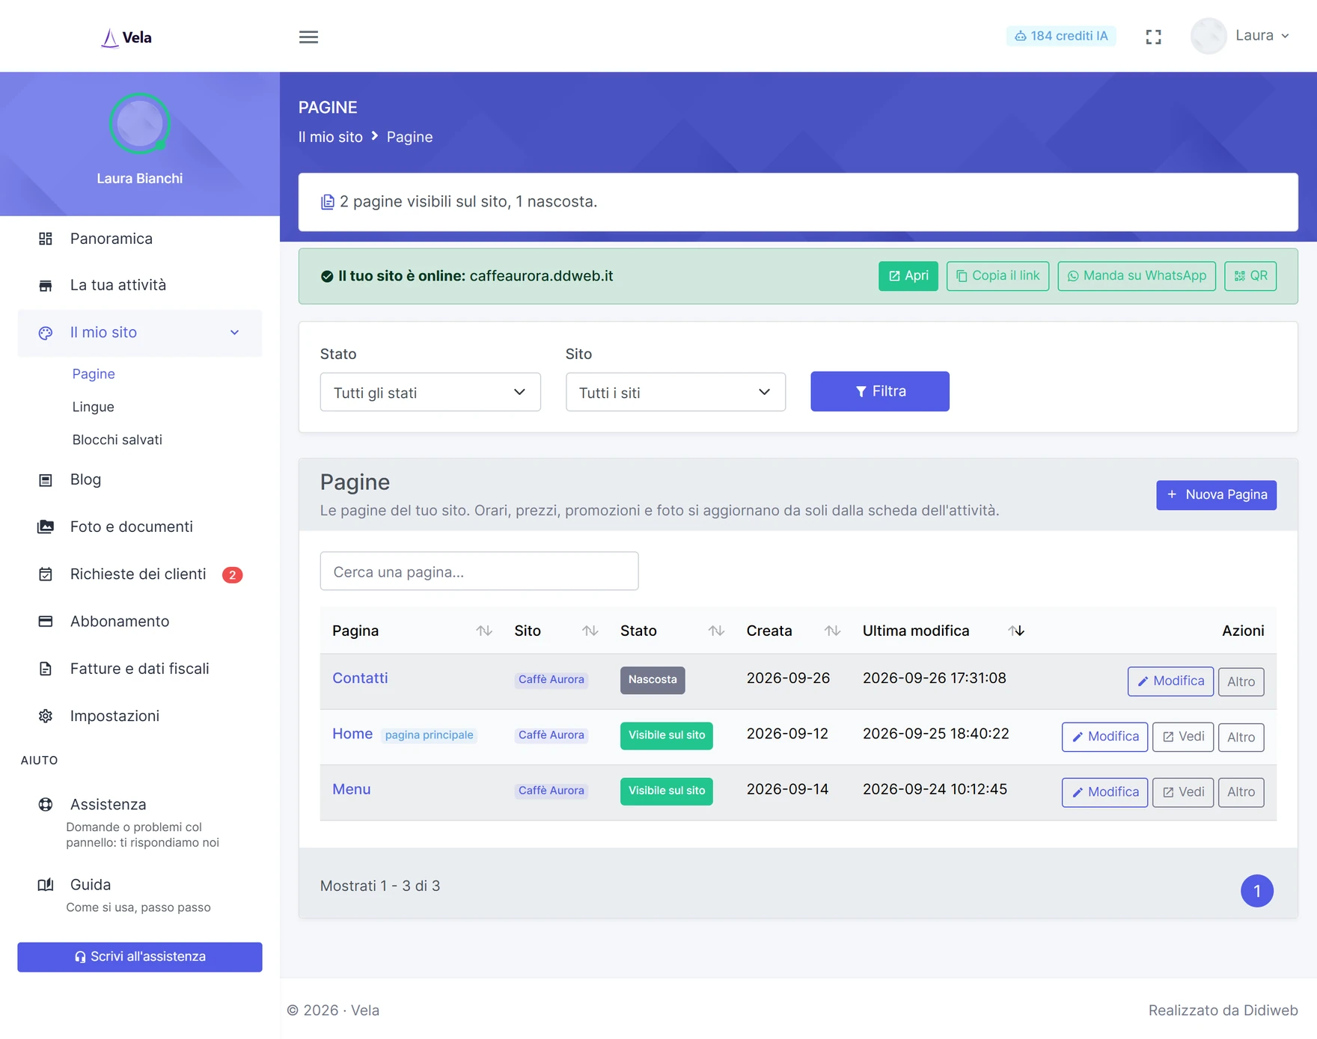Screen dimensions: 1317x1039
Task: Send site via Manda su WhatsApp
Action: click(1136, 276)
